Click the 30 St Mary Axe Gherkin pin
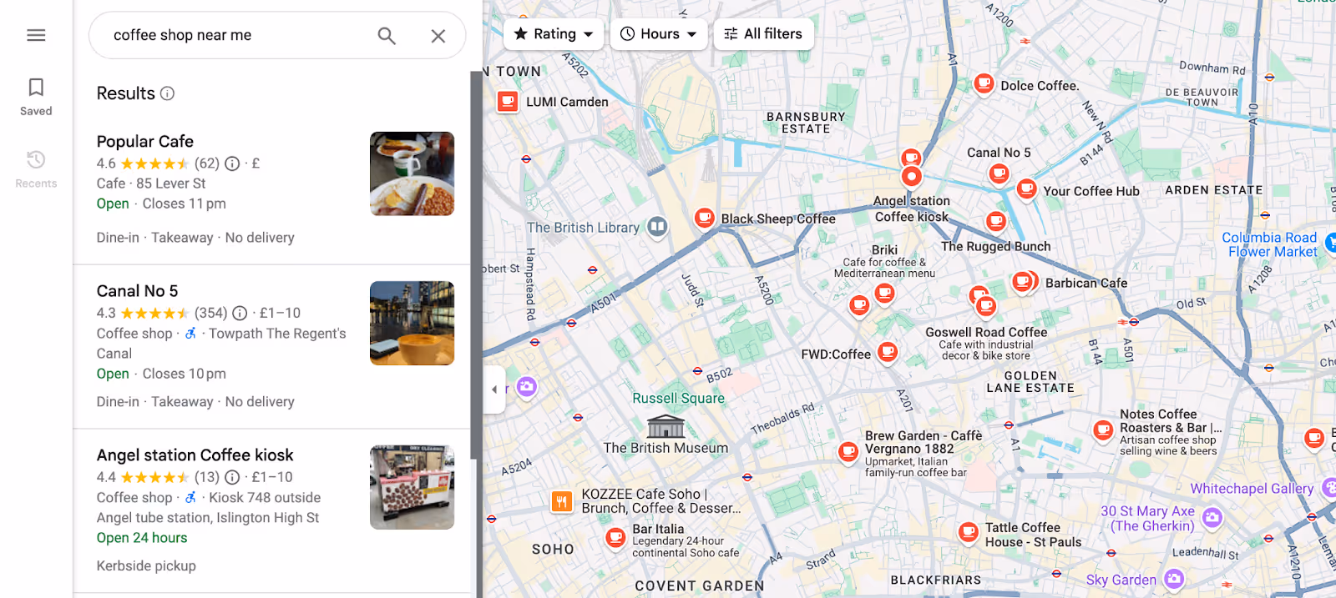 point(1212,518)
